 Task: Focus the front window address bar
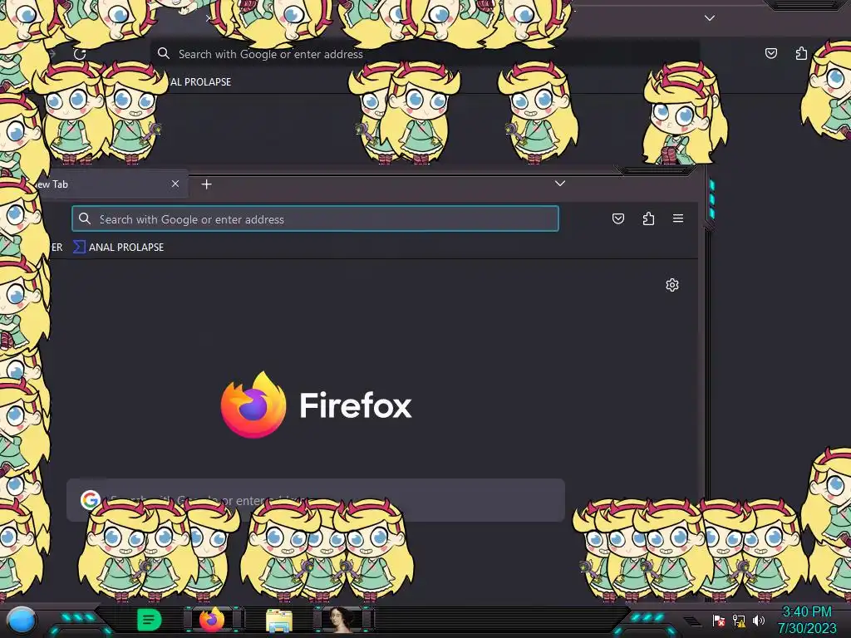click(x=315, y=219)
